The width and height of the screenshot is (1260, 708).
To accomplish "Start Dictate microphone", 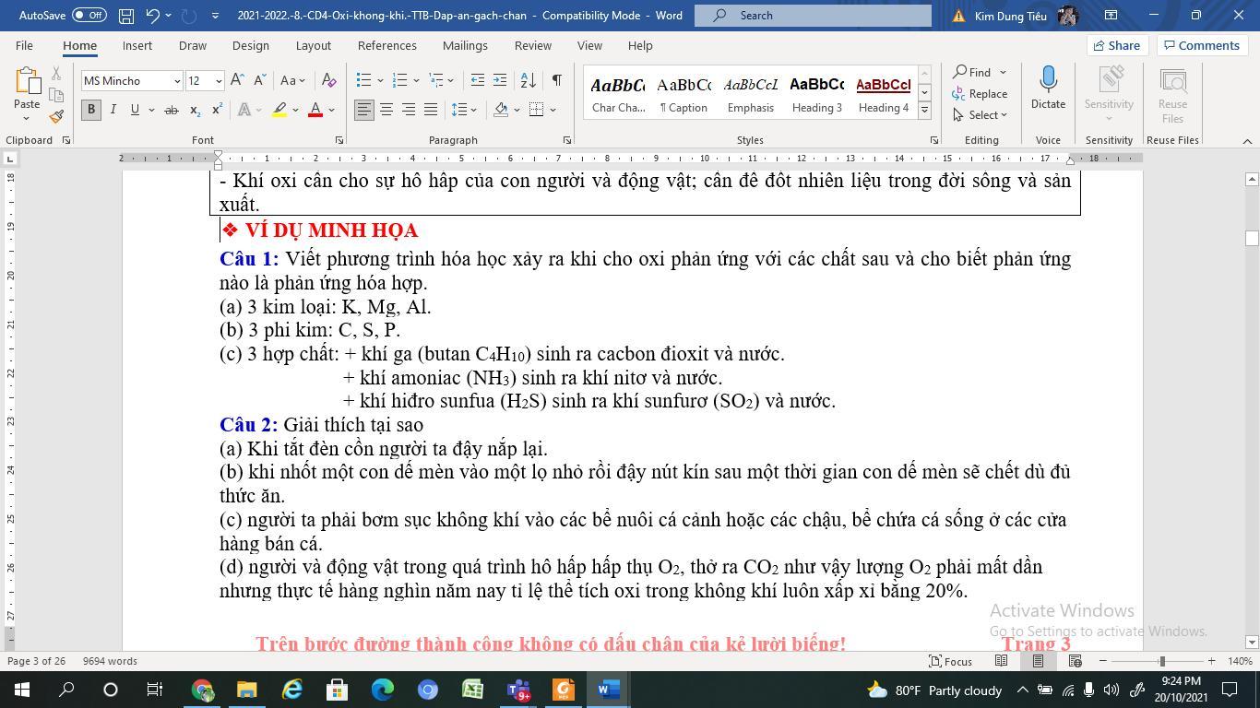I will point(1048,88).
